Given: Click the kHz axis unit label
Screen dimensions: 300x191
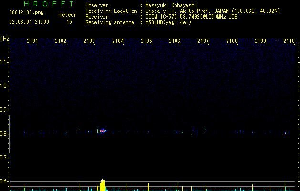Looking at the screenshot, I should 4,39.
